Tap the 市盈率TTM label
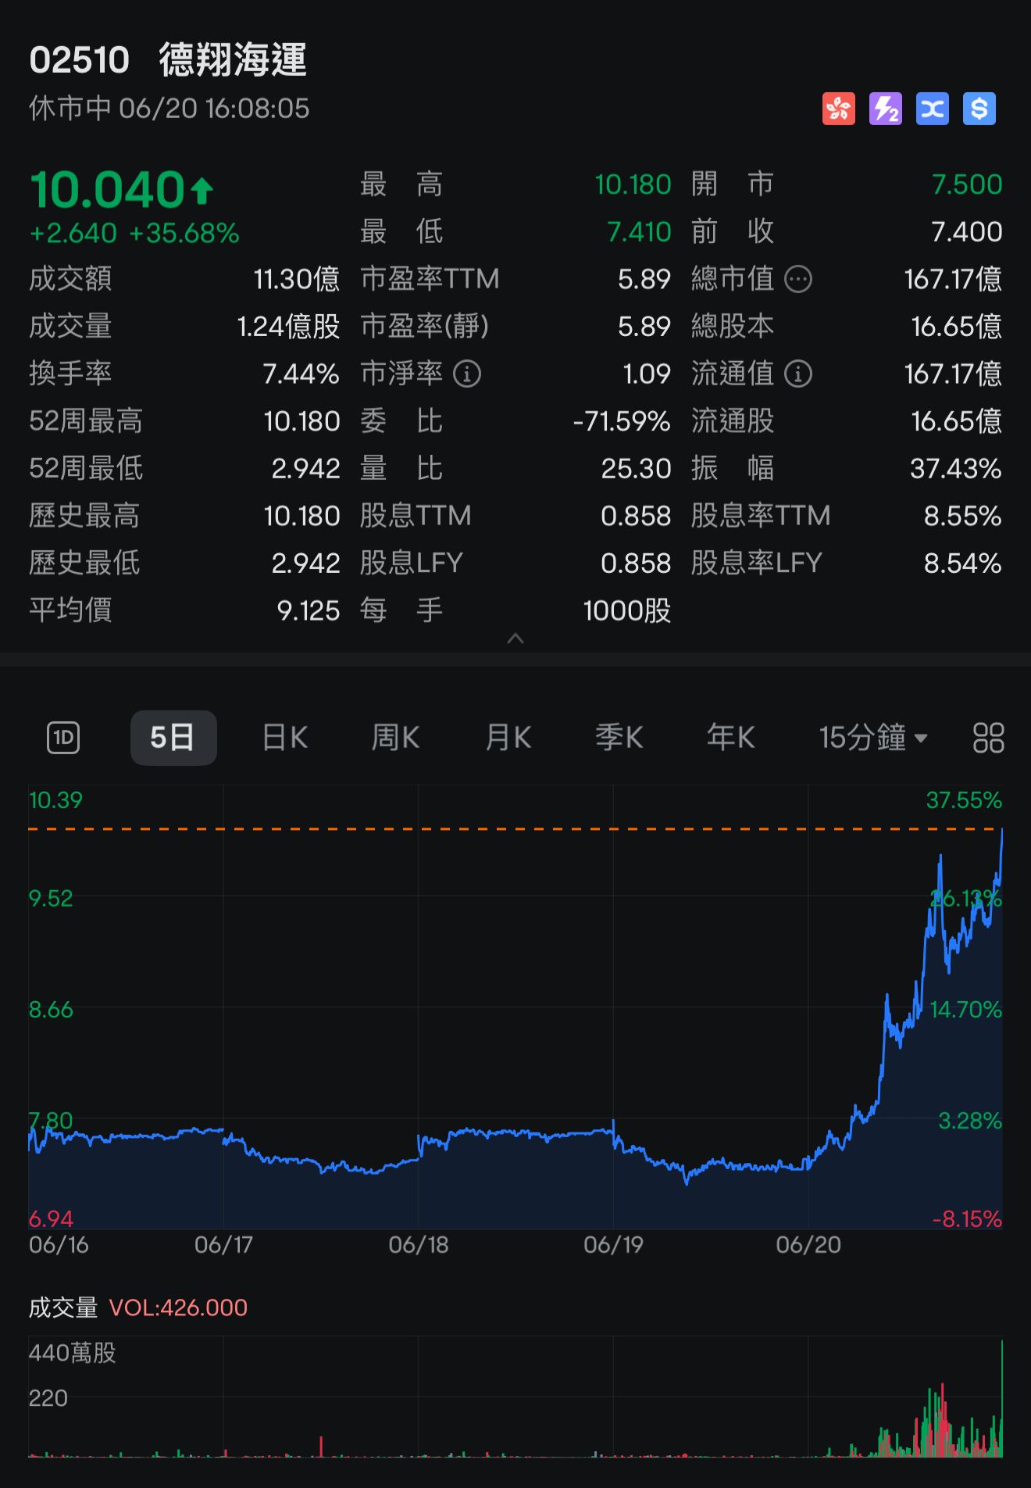Image resolution: width=1031 pixels, height=1488 pixels. 430,279
